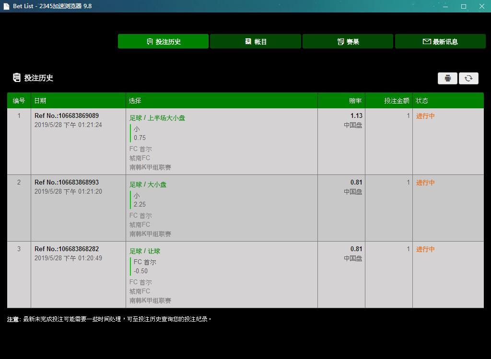This screenshot has height=359, width=491.
Task: Click the 投注金额 column header
Action: click(397, 101)
